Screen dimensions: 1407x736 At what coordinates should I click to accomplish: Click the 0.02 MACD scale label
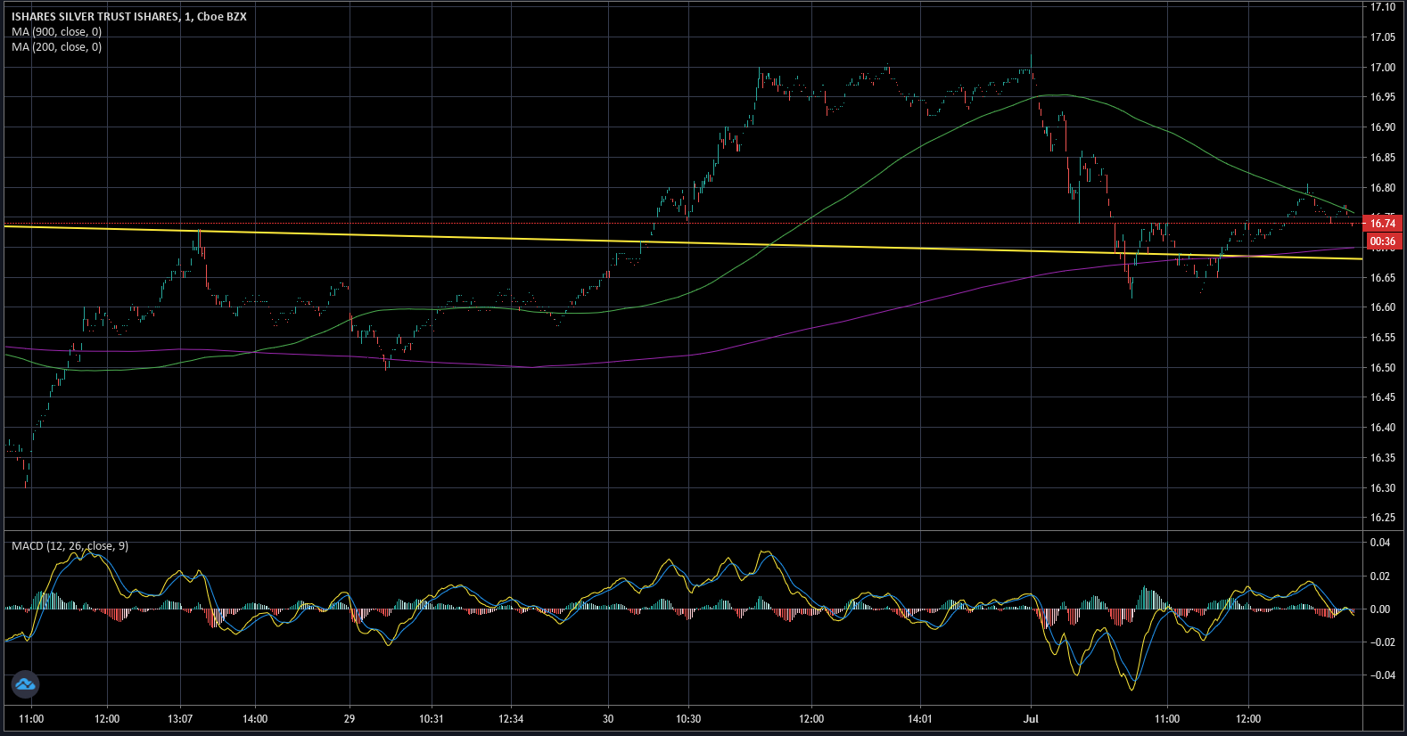(1380, 577)
